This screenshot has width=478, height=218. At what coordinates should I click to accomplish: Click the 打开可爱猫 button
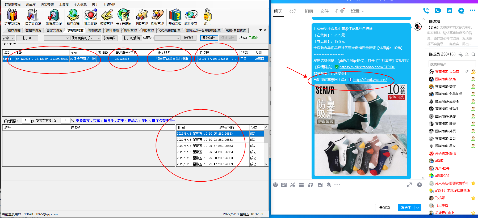click(132, 38)
